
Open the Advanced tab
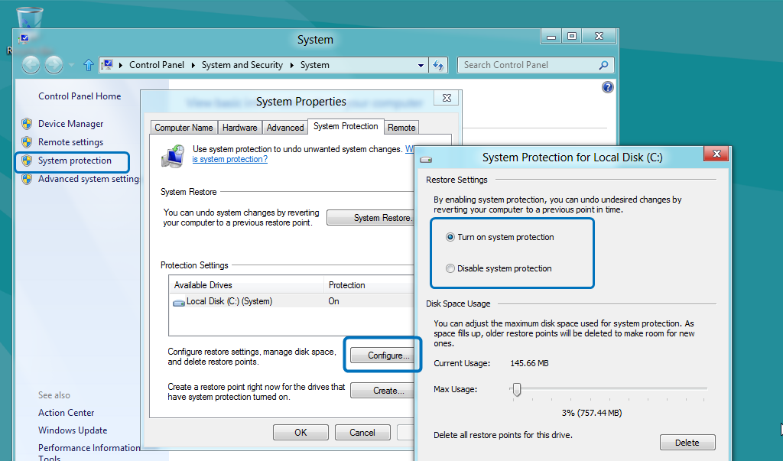(285, 128)
